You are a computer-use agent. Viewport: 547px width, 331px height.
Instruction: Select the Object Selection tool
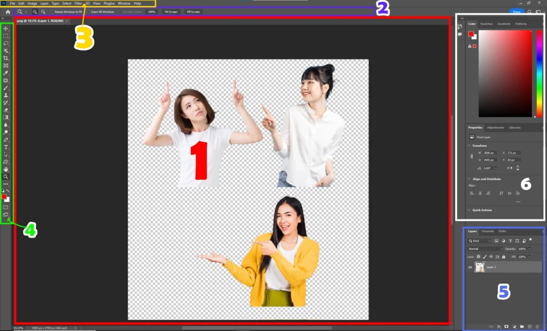pos(5,51)
